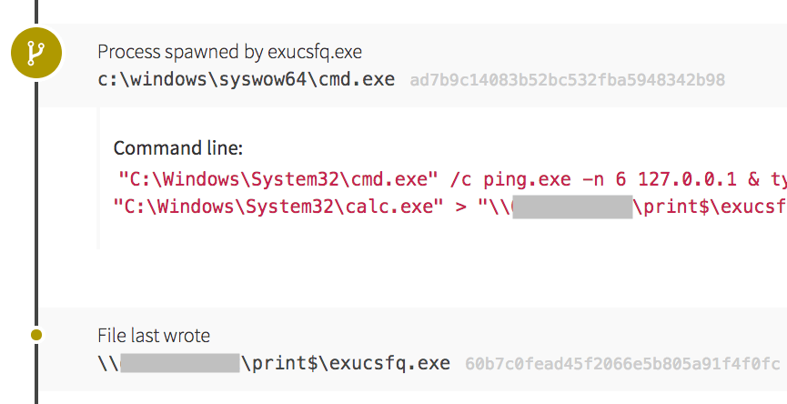Screen dimensions: 787x404
Task: Click the timeline line above the spawn icon
Action: point(36,11)
